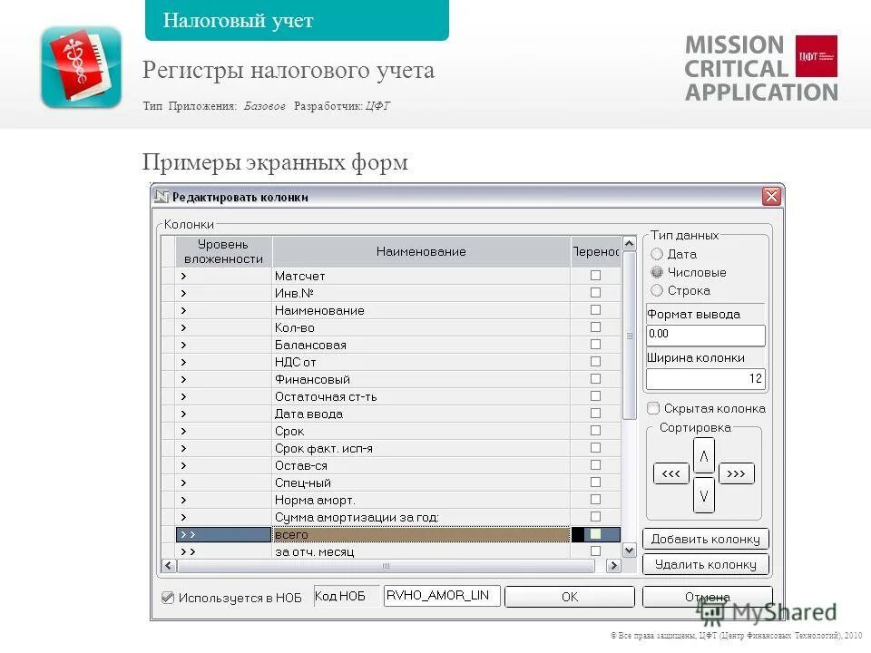Select the Дата radio button
Screen dimensions: 871x653
pyautogui.click(x=656, y=254)
